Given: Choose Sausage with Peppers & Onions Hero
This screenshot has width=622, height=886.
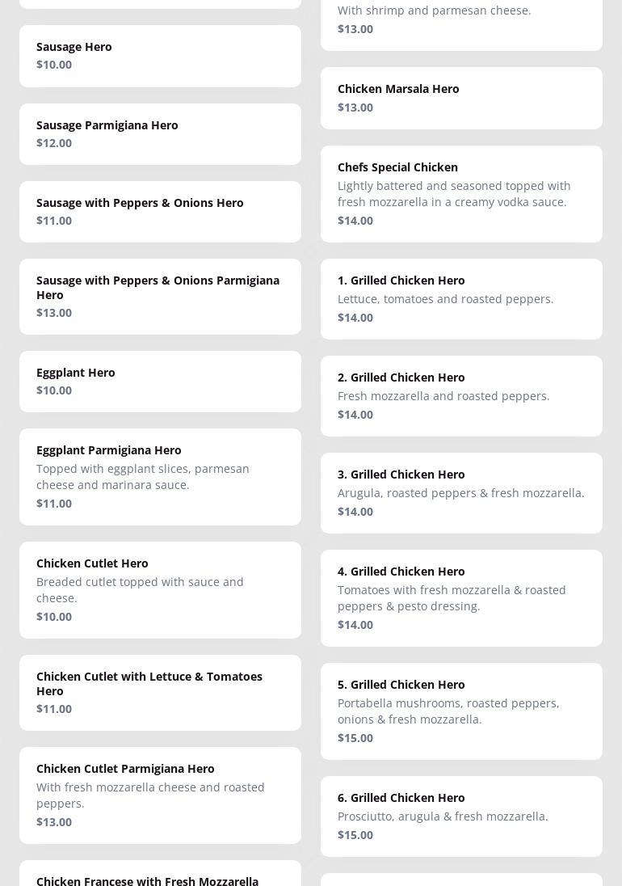Looking at the screenshot, I should pyautogui.click(x=160, y=212).
